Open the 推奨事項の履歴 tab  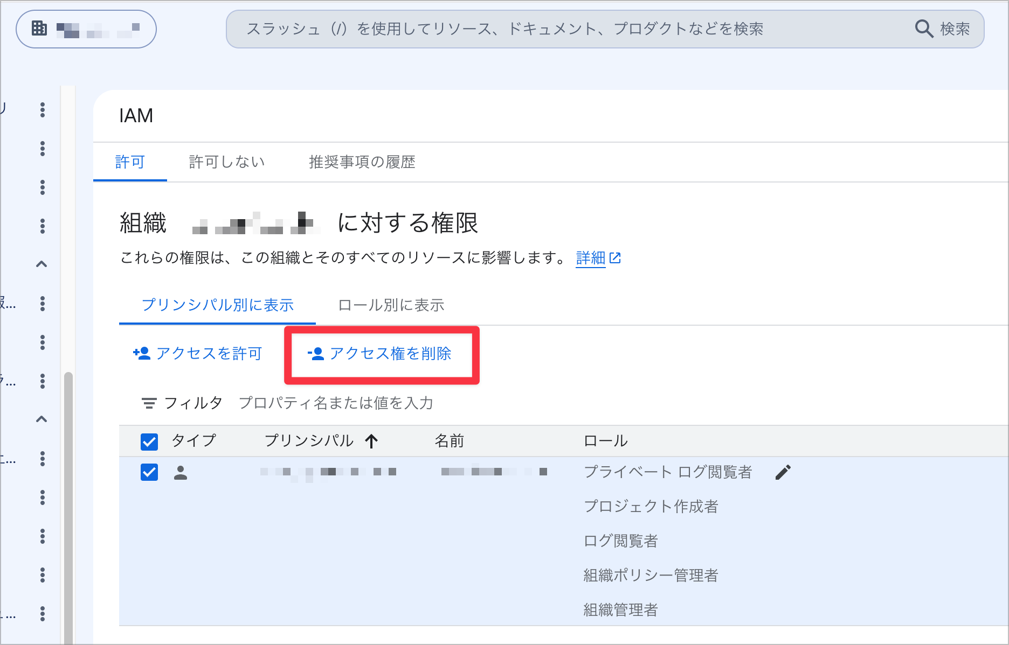click(x=362, y=162)
